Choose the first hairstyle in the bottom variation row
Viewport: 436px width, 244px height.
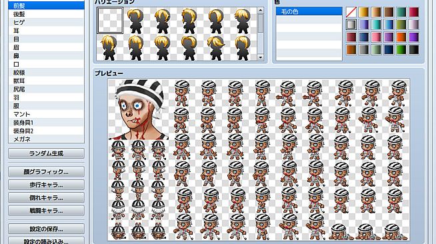click(x=110, y=47)
